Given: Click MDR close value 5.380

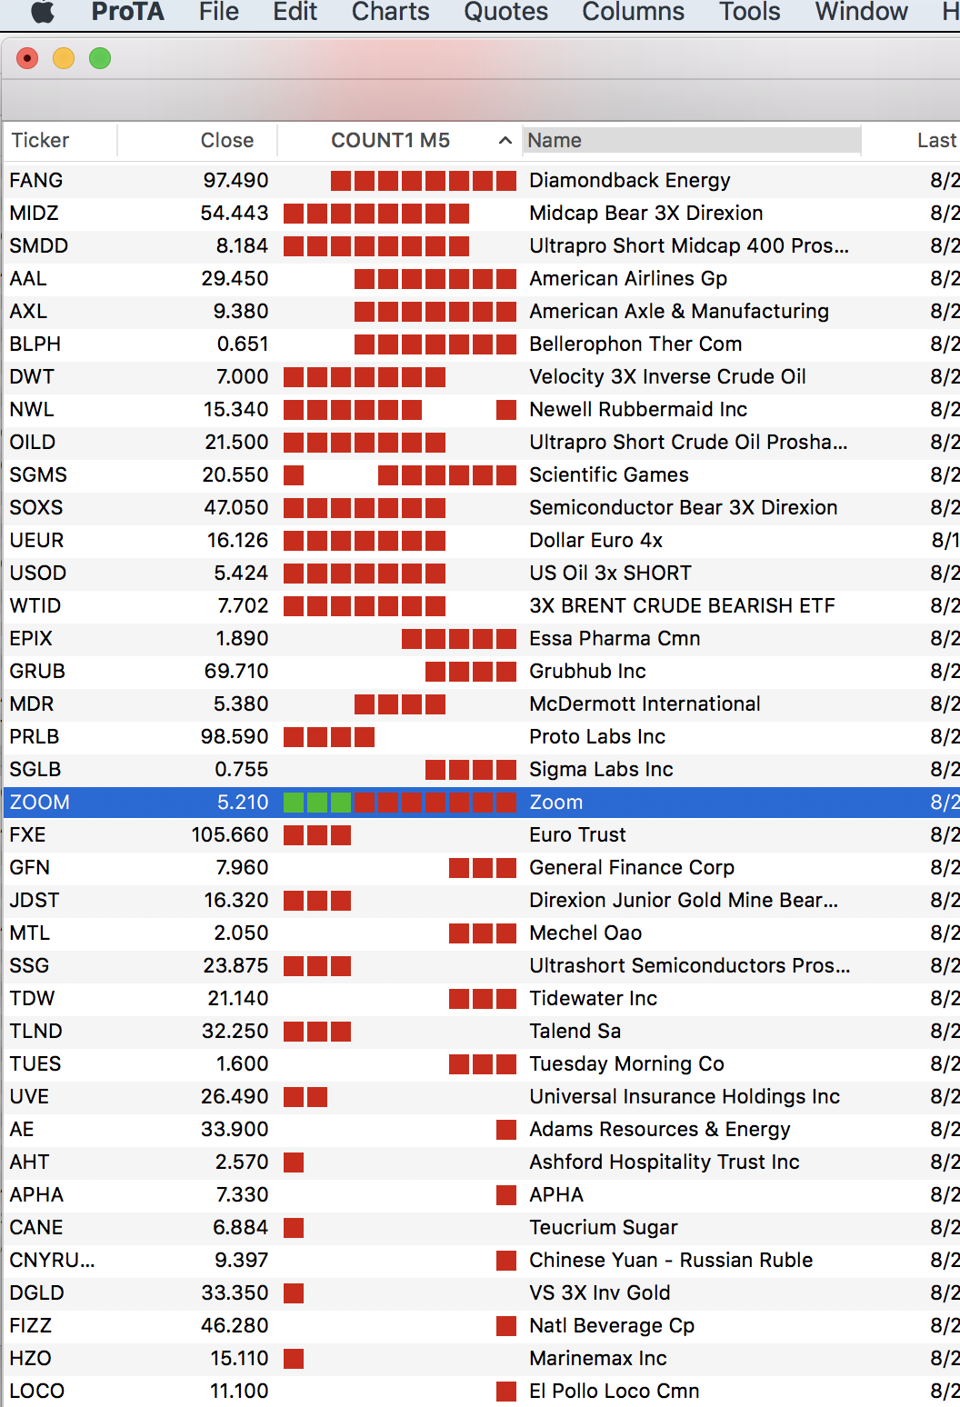Looking at the screenshot, I should 241,703.
